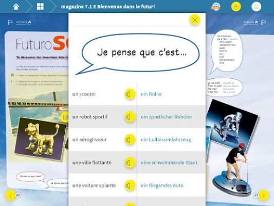Open the left Activité A link
274x206 pixels.
tap(24, 22)
